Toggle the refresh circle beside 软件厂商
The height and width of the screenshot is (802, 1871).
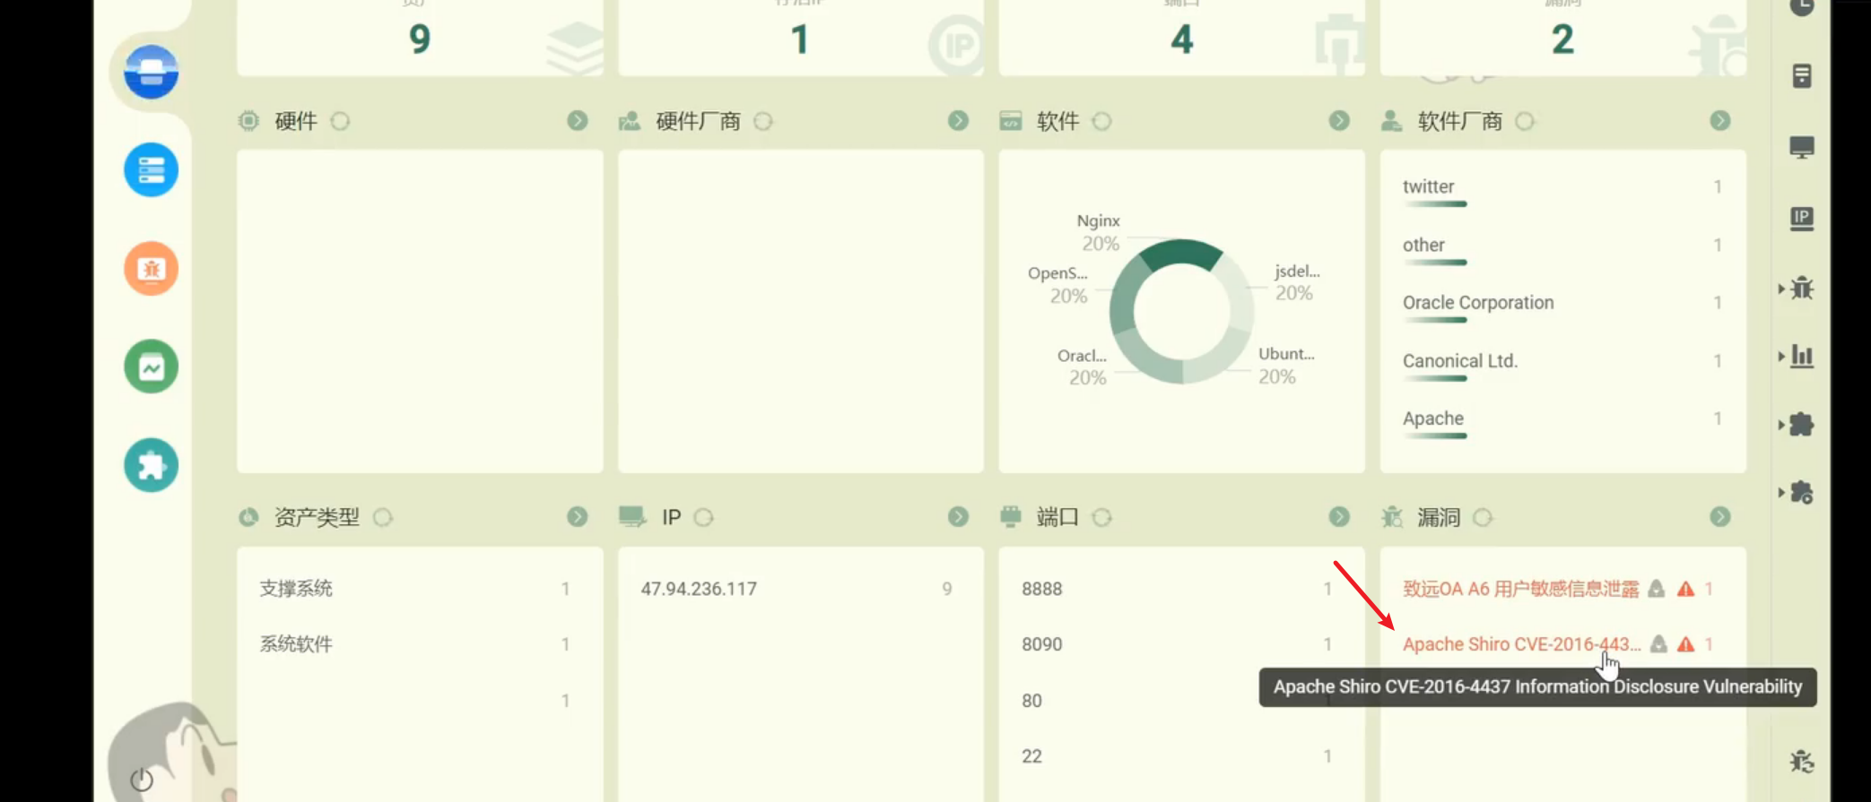point(1525,121)
